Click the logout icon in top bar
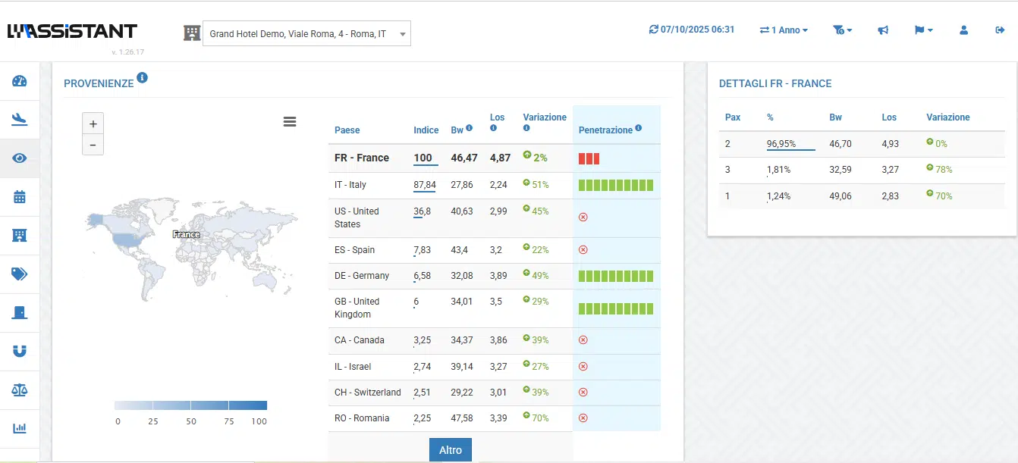Screen dimensions: 1018x463 coord(999,30)
